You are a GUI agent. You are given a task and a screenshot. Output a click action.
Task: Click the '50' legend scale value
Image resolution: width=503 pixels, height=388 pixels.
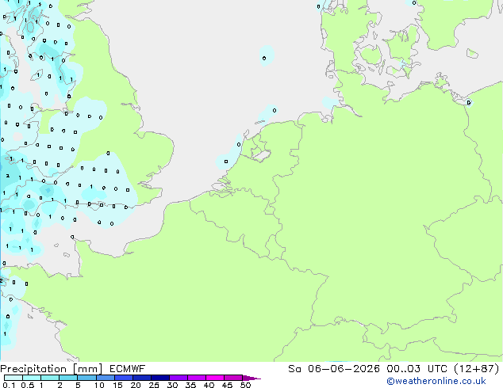[245, 385]
